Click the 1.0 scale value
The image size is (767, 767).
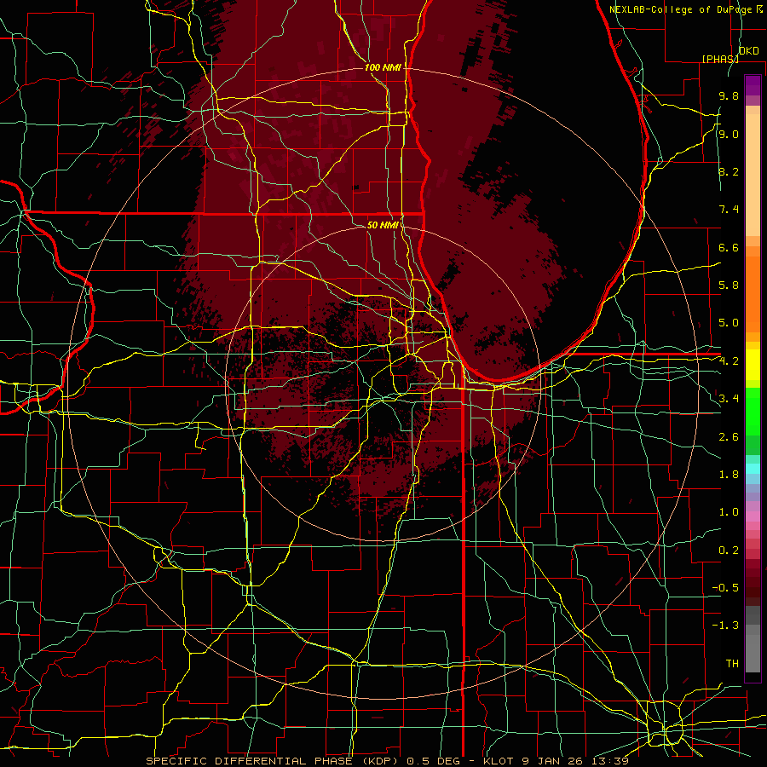click(729, 512)
